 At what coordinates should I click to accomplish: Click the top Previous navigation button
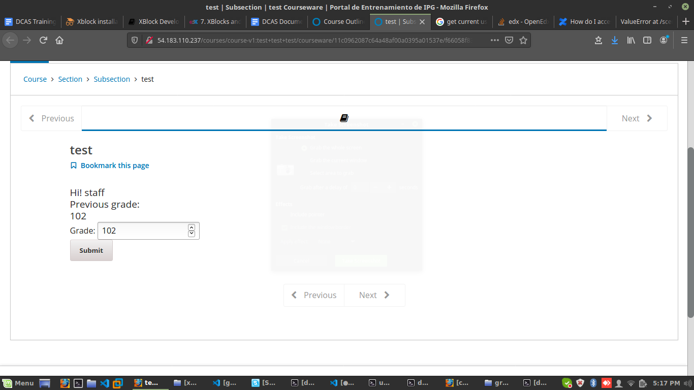[51, 118]
